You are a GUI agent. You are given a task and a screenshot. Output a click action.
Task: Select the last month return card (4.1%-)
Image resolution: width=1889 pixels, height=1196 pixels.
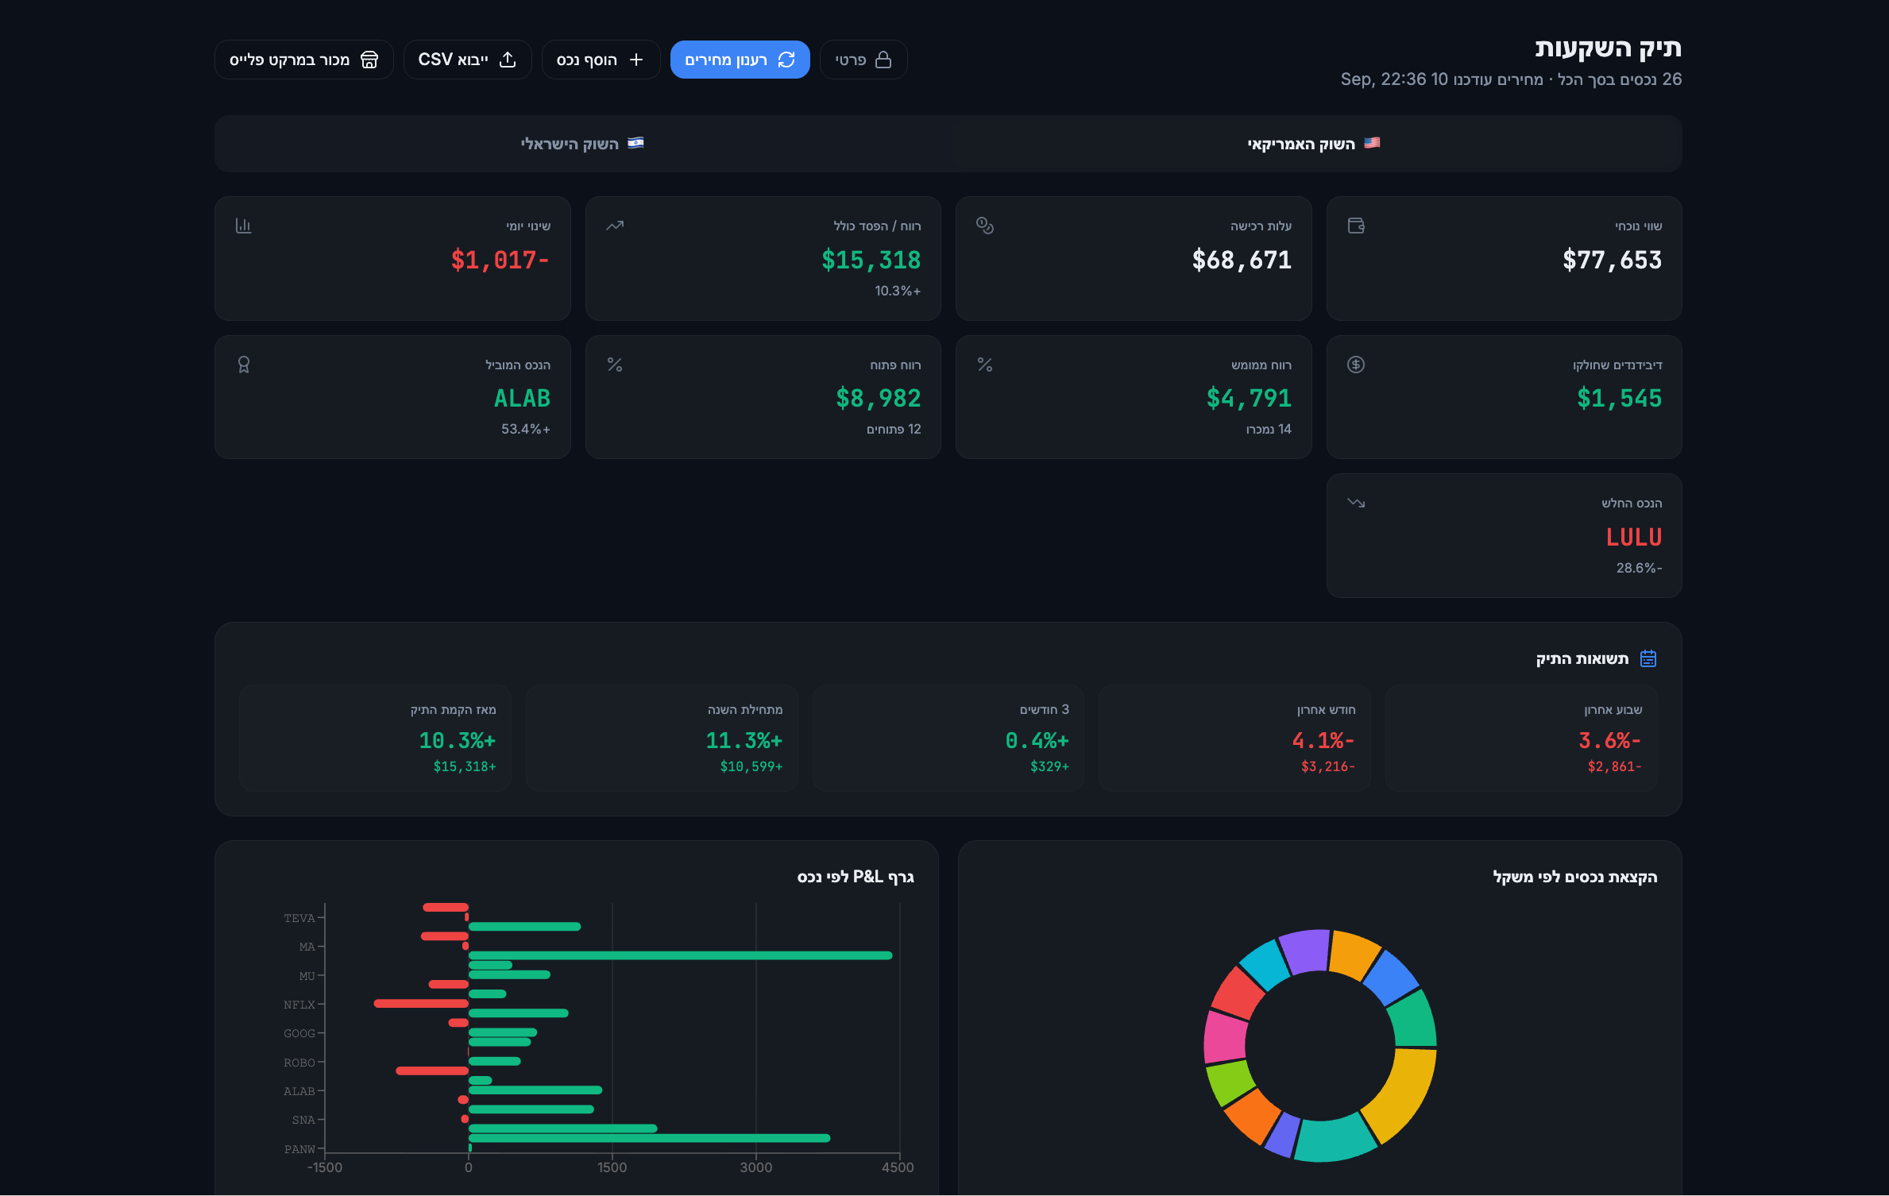click(1234, 738)
